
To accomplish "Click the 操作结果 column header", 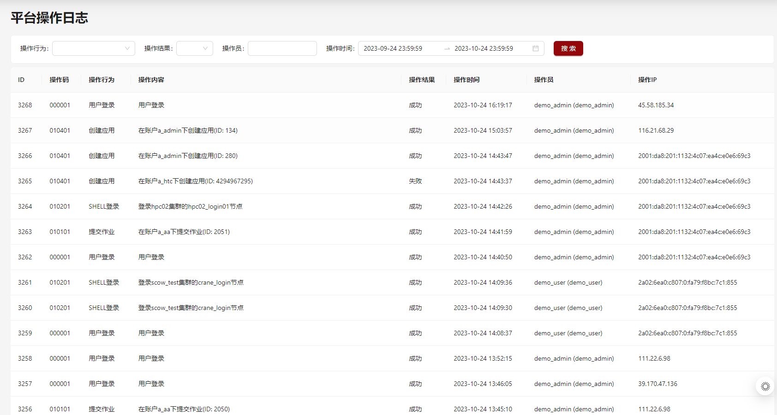I will 421,80.
